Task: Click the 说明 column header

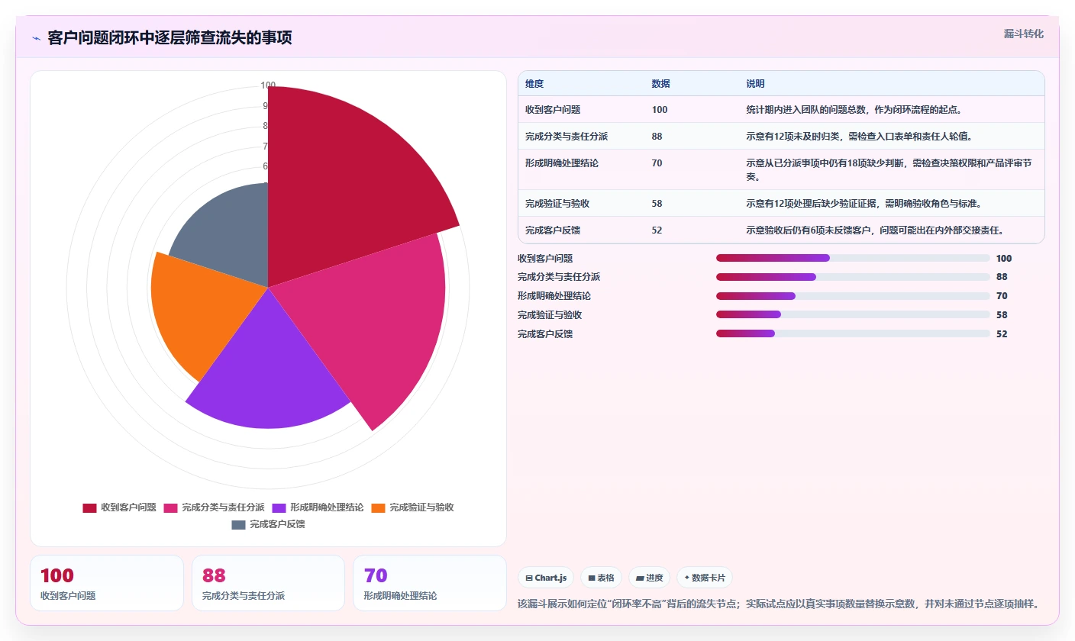Action: click(756, 84)
